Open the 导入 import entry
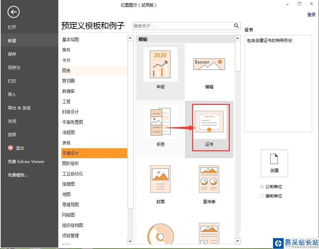The image size is (319, 249). tap(12, 95)
